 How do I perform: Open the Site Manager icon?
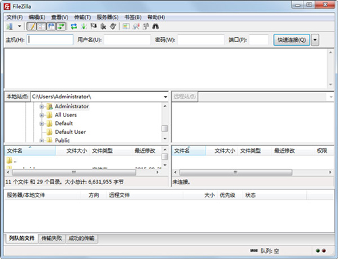pyautogui.click(x=9, y=26)
